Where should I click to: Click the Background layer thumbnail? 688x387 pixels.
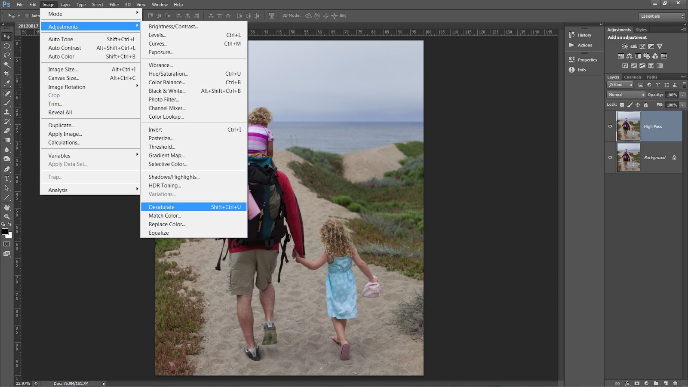[629, 157]
